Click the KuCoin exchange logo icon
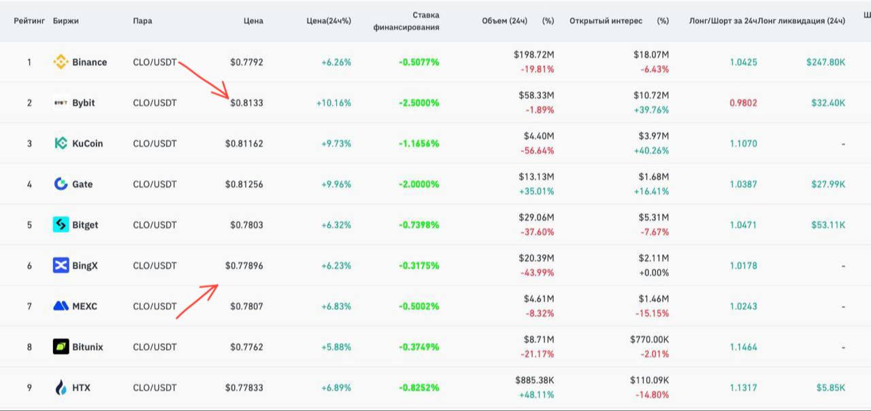871x411 pixels. [x=61, y=143]
